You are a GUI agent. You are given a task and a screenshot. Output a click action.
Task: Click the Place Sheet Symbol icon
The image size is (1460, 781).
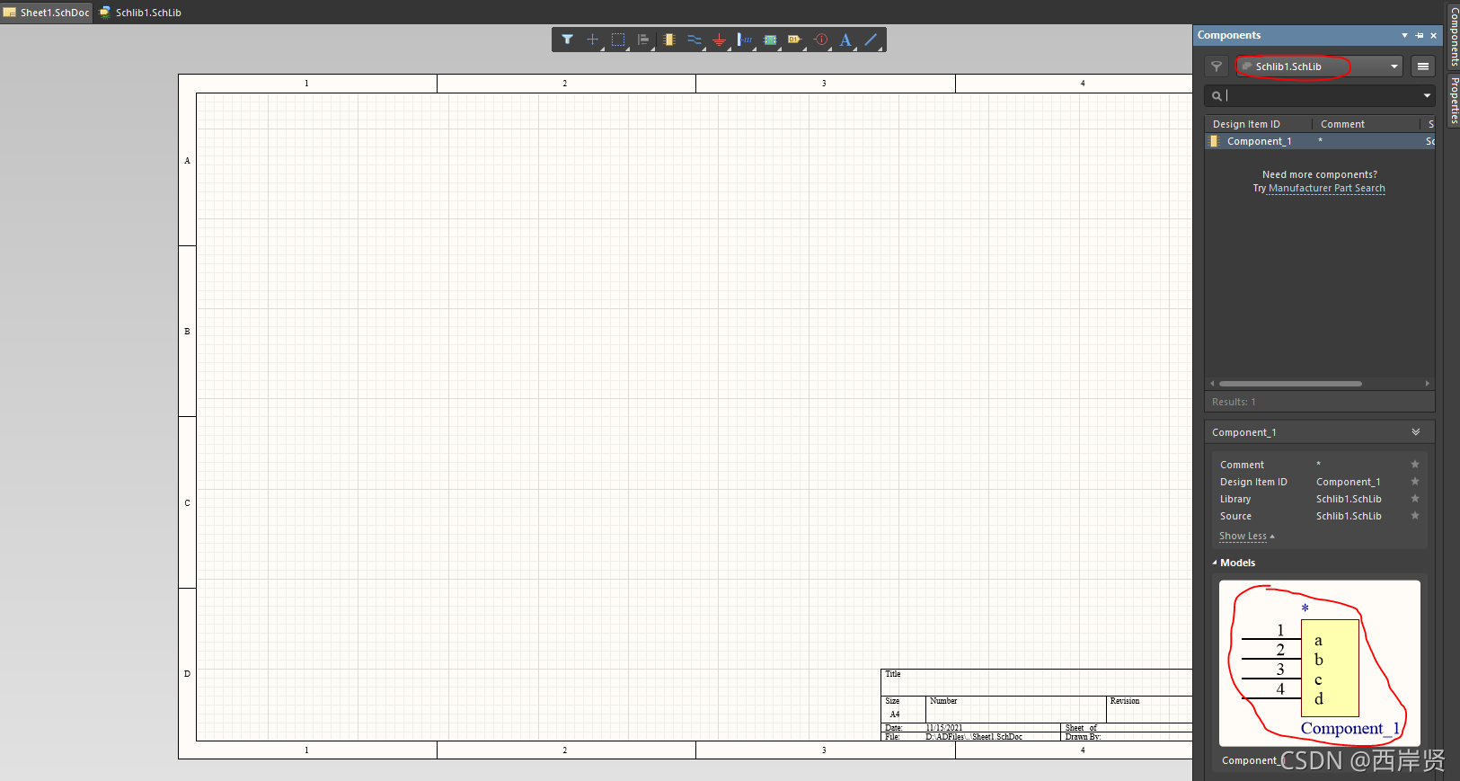click(770, 40)
